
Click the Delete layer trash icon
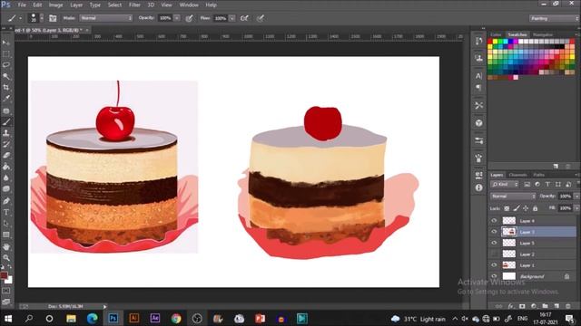click(x=568, y=306)
